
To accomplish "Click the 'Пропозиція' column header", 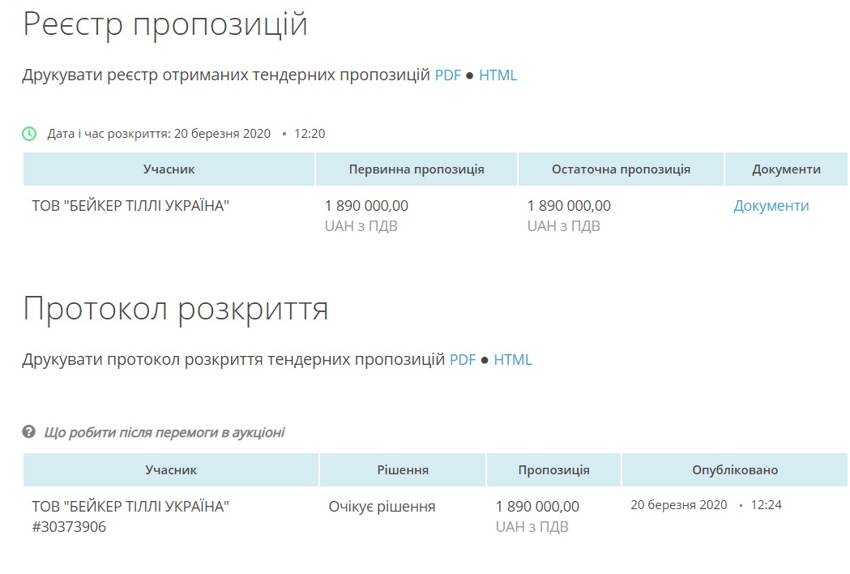I will (x=553, y=470).
